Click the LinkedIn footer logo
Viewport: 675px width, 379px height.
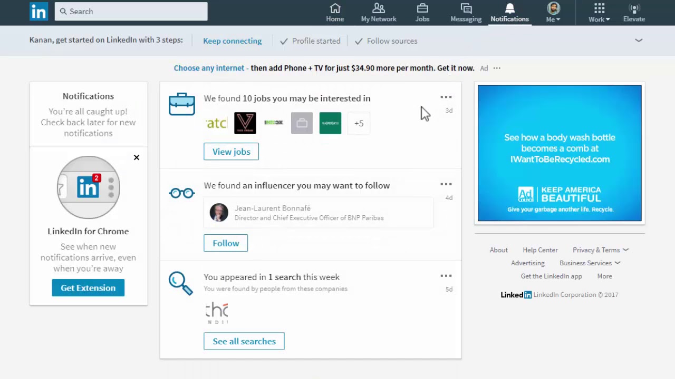(x=516, y=295)
